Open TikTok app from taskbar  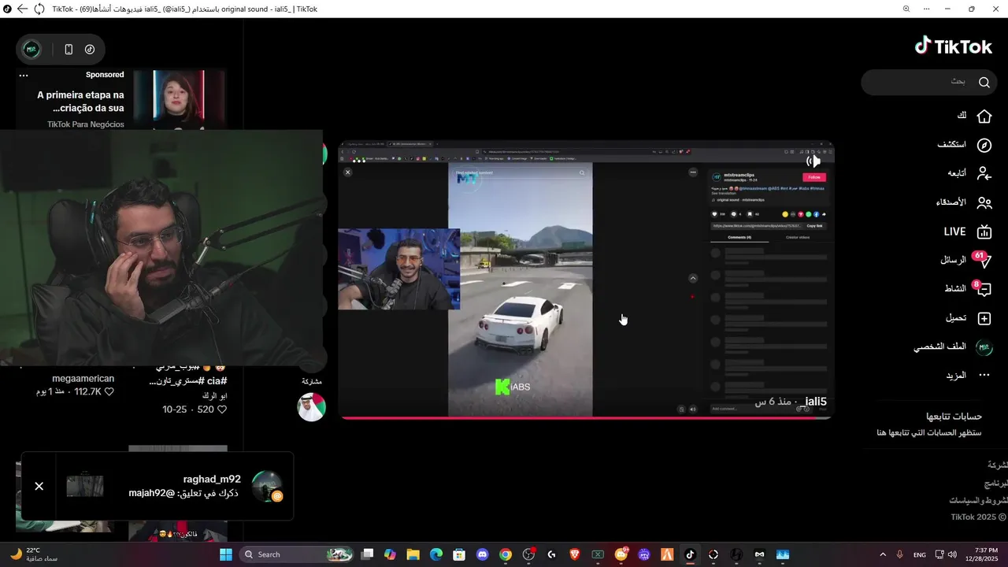(x=690, y=554)
